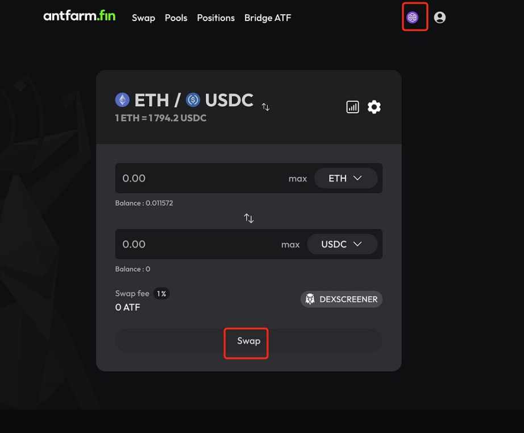This screenshot has height=433, width=524.
Task: Switch tokens with the middle swap-direction arrows
Action: [x=248, y=218]
